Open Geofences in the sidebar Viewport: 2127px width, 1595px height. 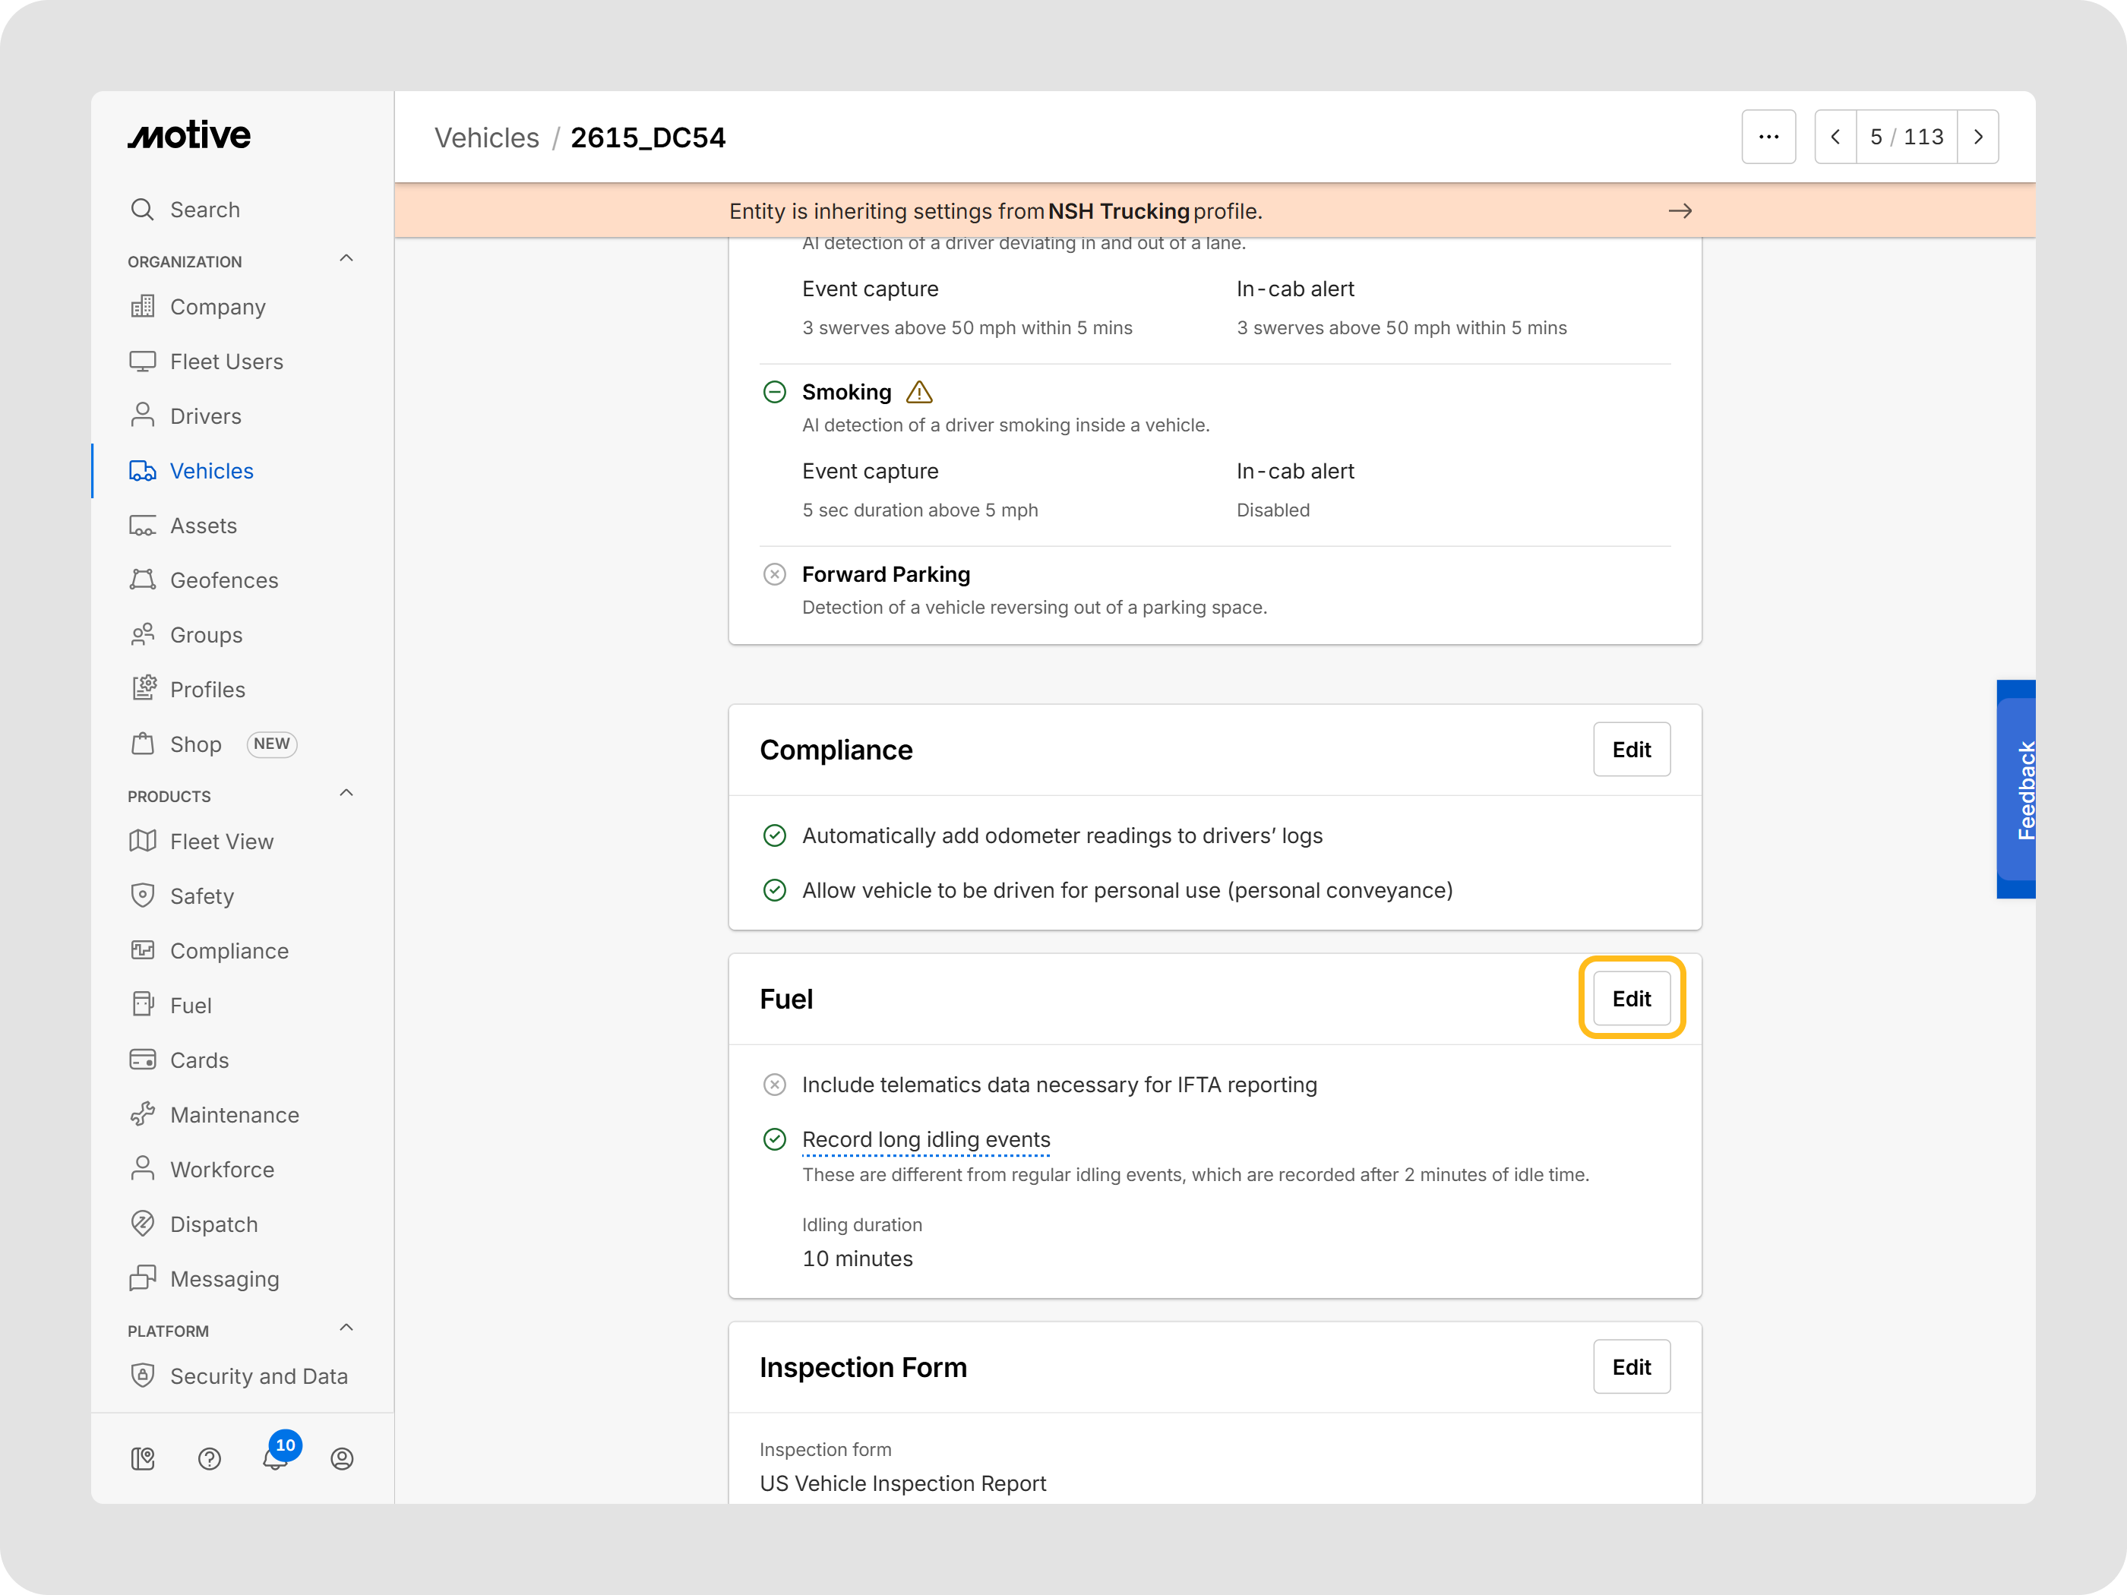223,580
